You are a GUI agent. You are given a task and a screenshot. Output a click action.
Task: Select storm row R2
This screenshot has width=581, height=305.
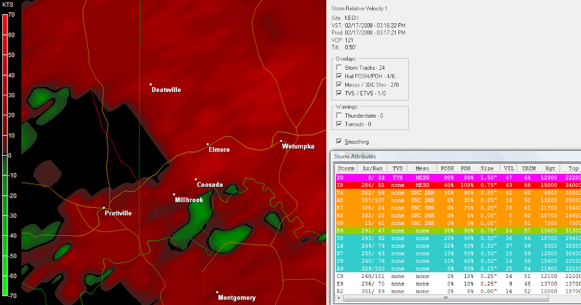458,291
